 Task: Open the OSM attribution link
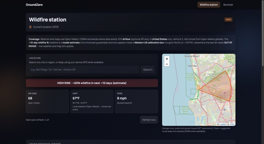click(x=232, y=124)
